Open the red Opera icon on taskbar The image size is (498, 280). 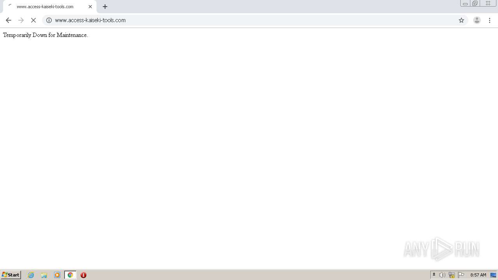click(x=83, y=275)
